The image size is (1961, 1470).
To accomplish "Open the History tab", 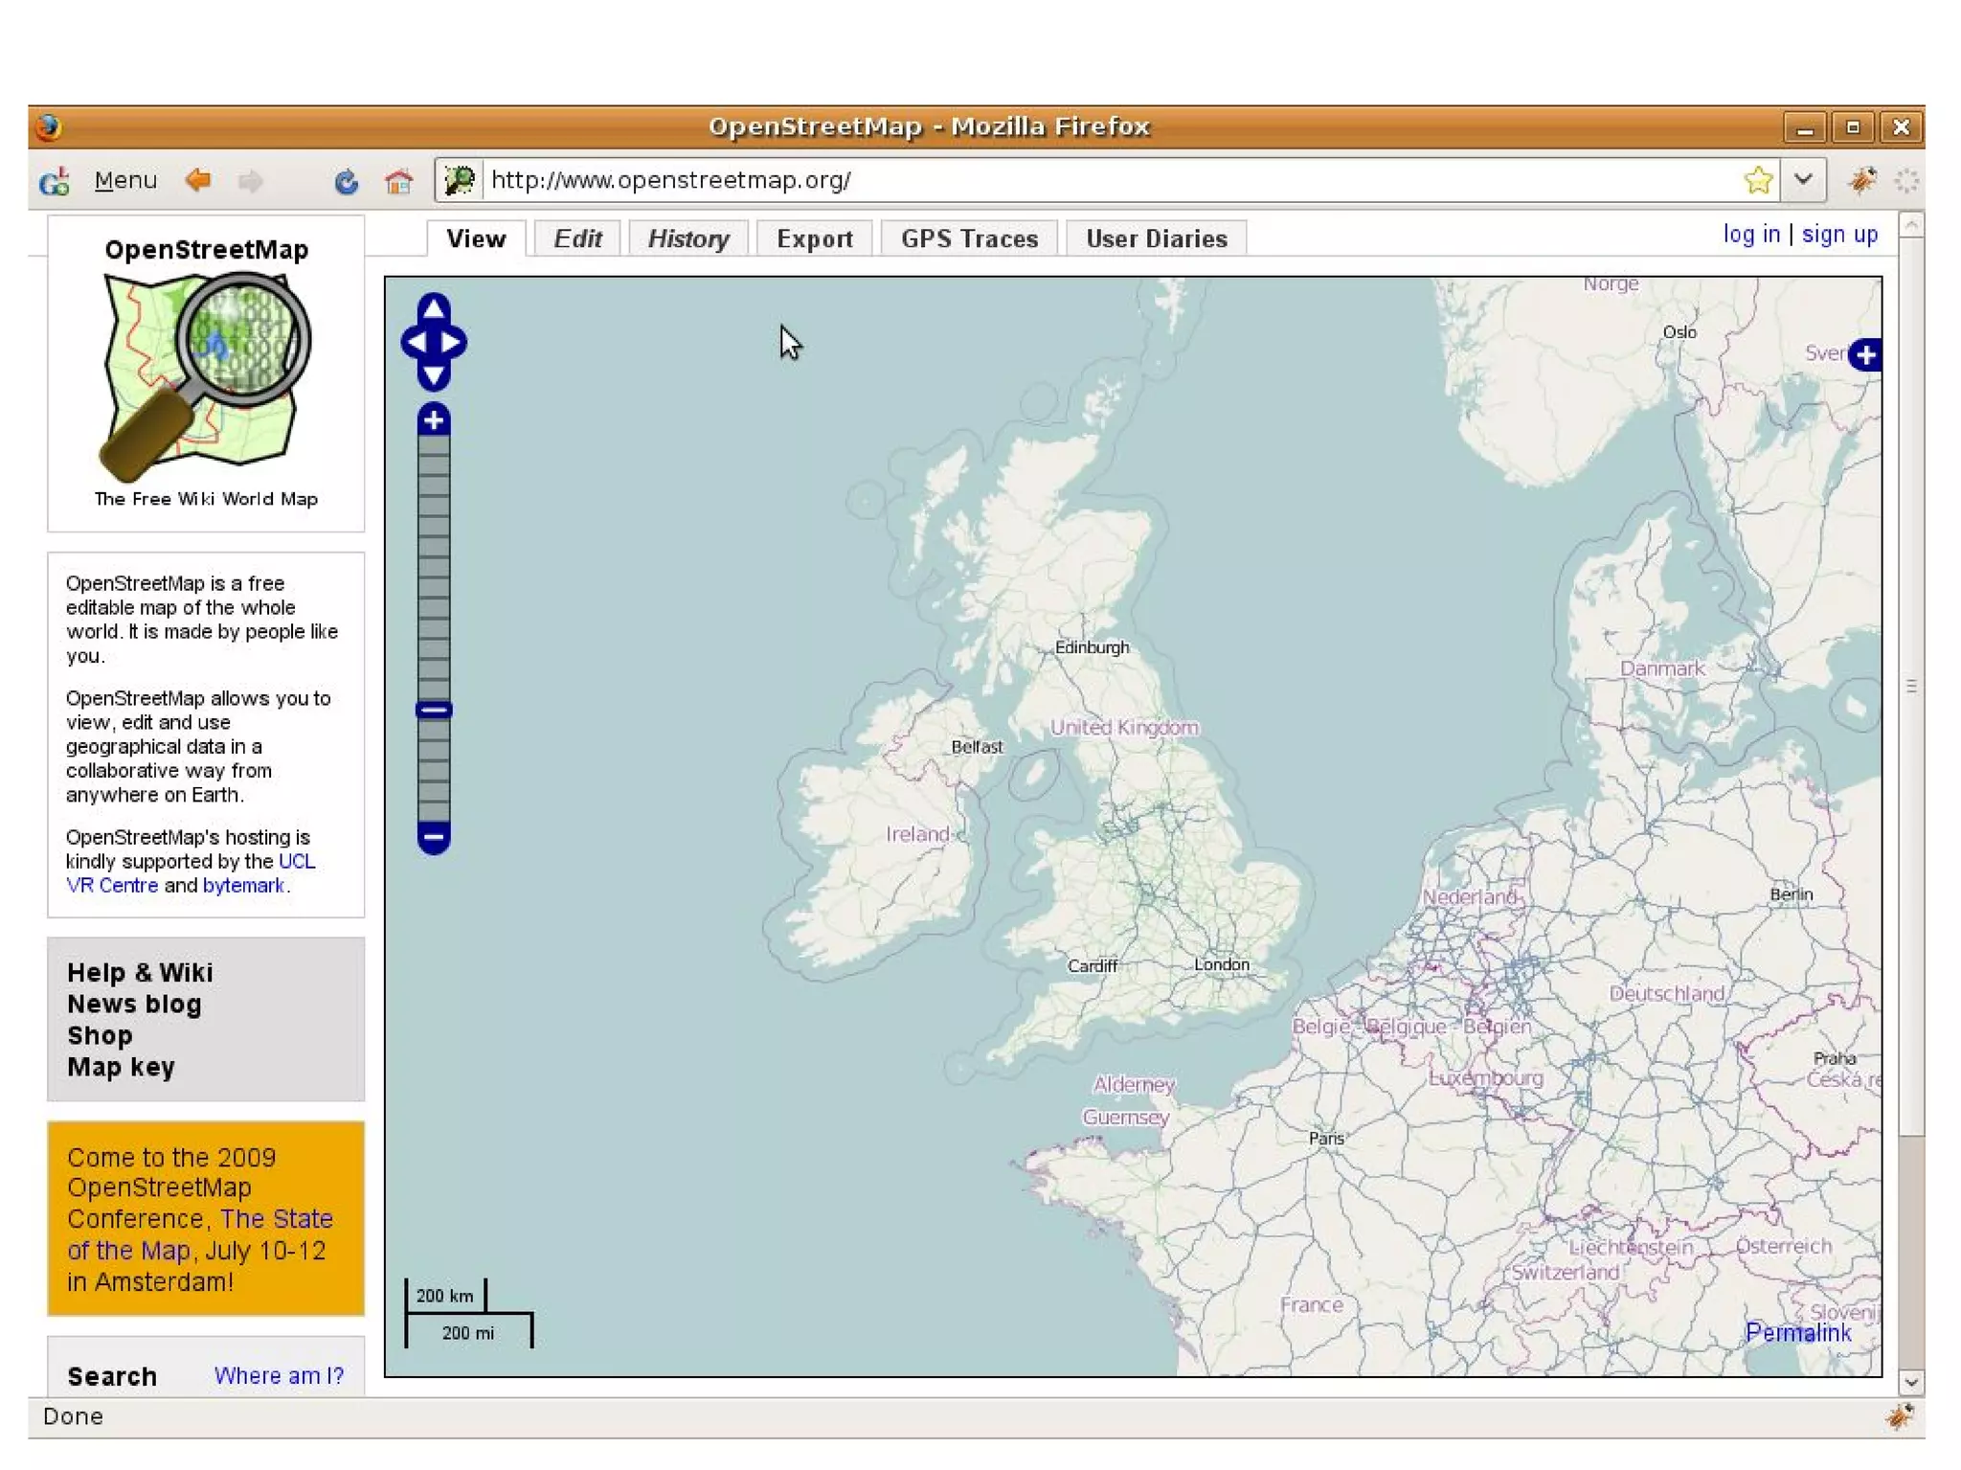I will click(688, 238).
